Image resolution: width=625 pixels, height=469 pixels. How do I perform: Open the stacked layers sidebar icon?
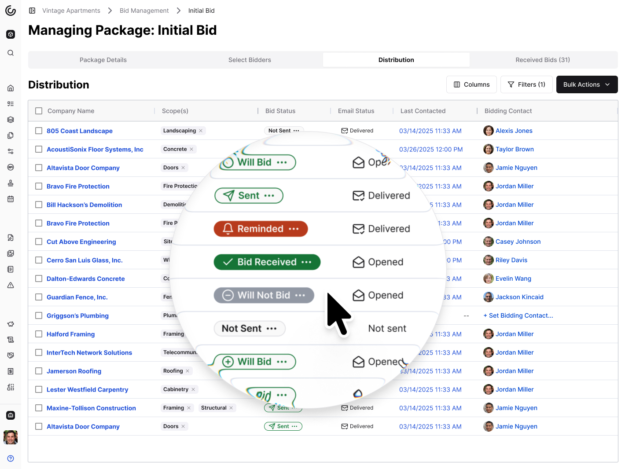pyautogui.click(x=11, y=120)
